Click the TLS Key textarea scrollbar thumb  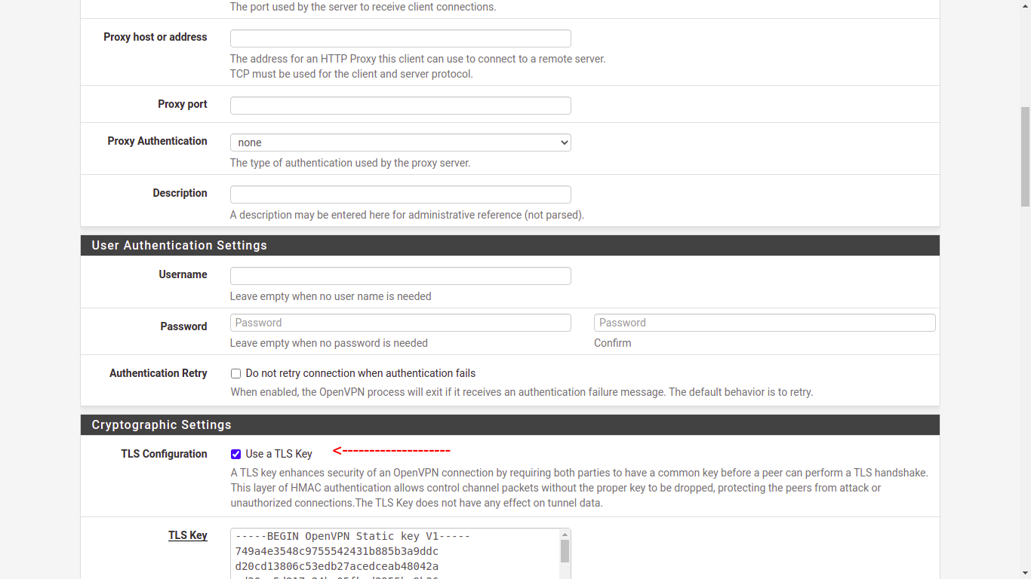click(565, 551)
